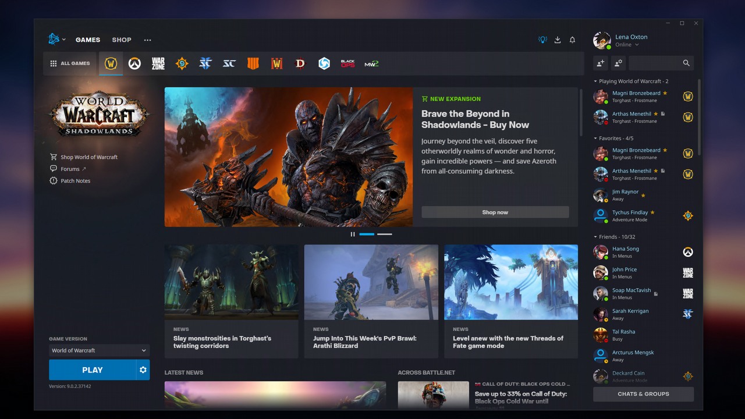Select the Modern Warfare 2 icon
This screenshot has width=745, height=419.
pyautogui.click(x=371, y=63)
